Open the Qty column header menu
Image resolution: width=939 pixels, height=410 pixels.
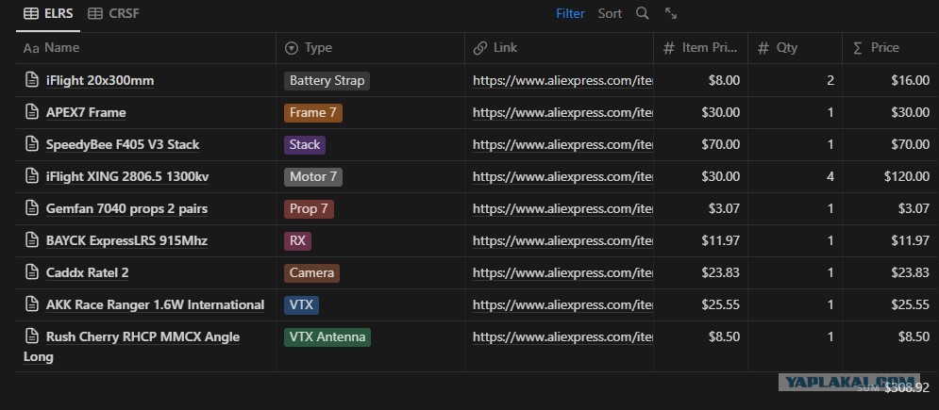click(795, 48)
